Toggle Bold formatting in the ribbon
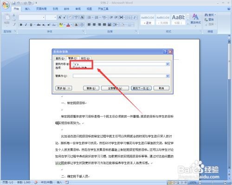This screenshot has height=185, width=232. [21, 25]
